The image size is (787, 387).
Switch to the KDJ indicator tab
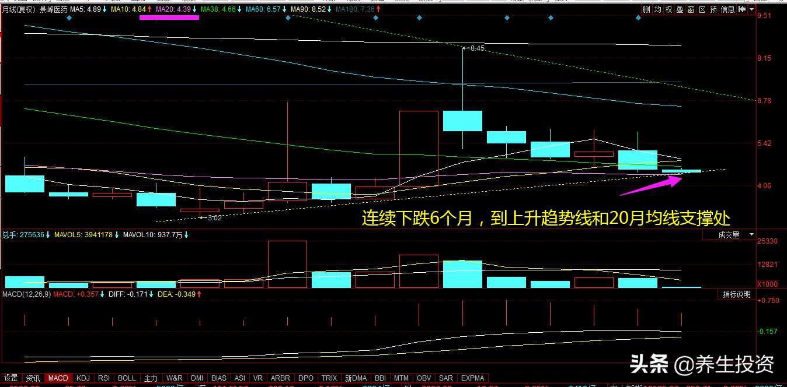click(x=82, y=378)
